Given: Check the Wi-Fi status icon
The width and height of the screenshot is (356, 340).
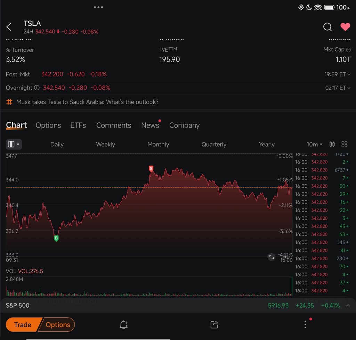Looking at the screenshot, I should click(x=318, y=7).
